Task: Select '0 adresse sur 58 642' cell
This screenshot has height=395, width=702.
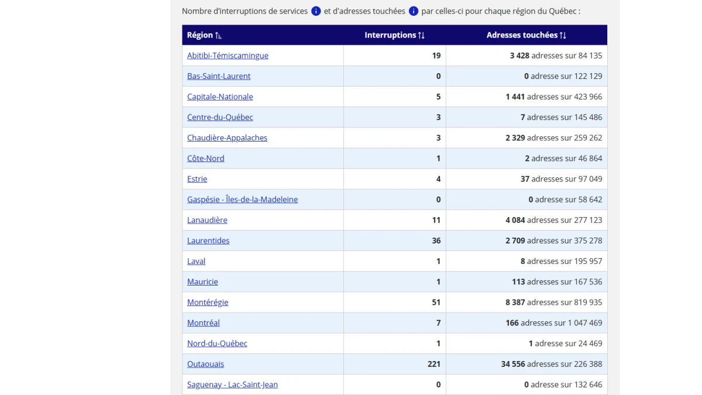Action: click(526, 200)
